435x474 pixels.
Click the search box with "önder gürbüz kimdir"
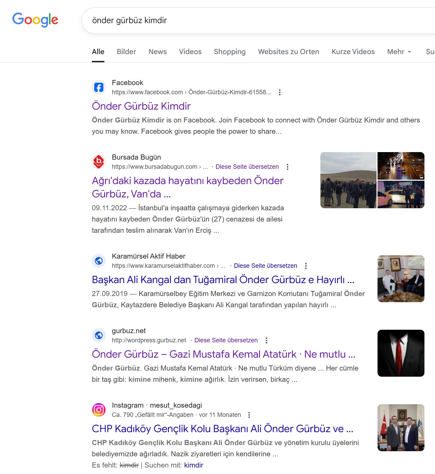coord(238,20)
